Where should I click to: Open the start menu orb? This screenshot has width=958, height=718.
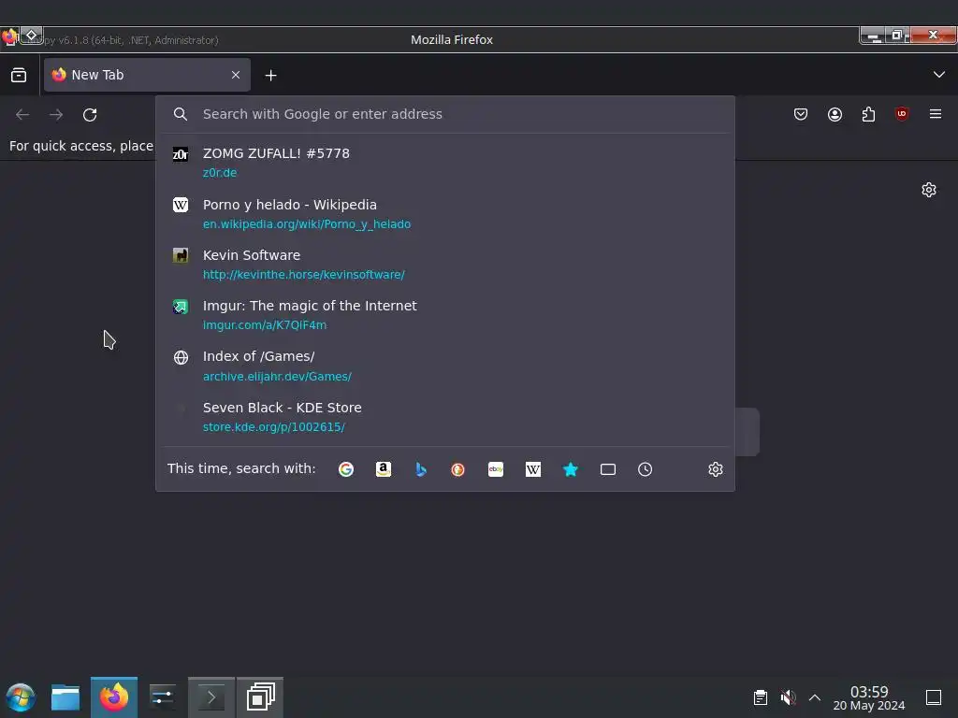[x=21, y=697]
